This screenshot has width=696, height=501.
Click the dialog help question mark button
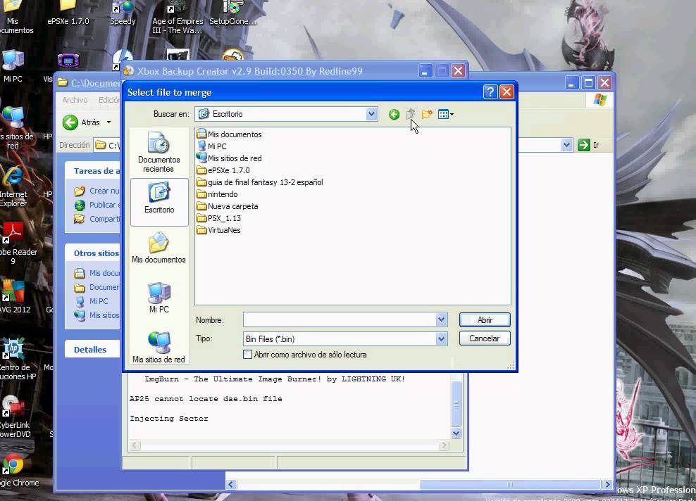(490, 91)
